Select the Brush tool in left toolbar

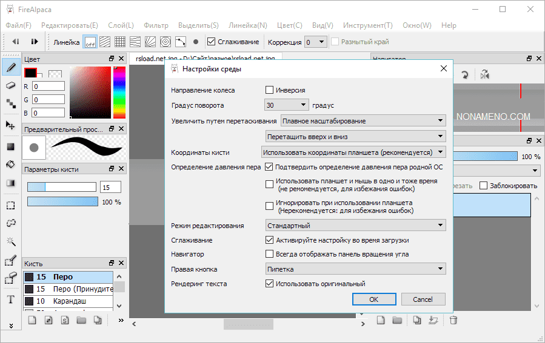click(10, 68)
